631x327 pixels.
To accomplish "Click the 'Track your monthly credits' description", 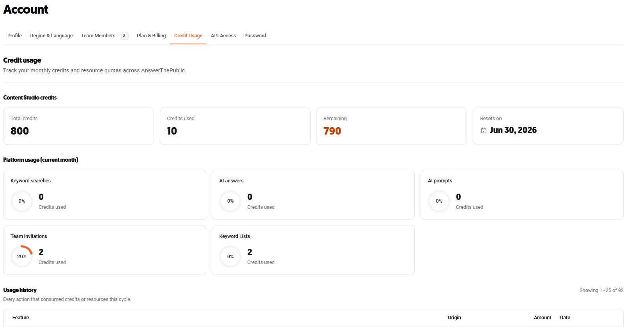I will click(x=95, y=70).
